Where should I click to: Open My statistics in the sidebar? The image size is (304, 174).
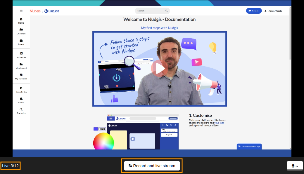(x=21, y=77)
